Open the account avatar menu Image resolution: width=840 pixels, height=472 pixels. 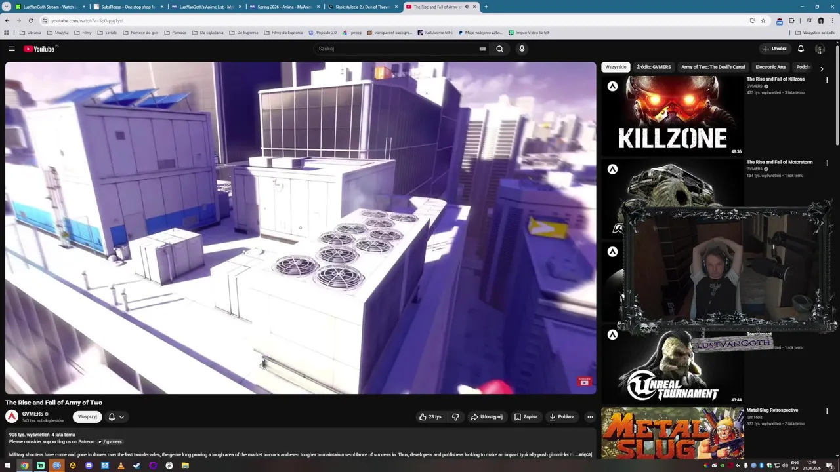(x=820, y=49)
